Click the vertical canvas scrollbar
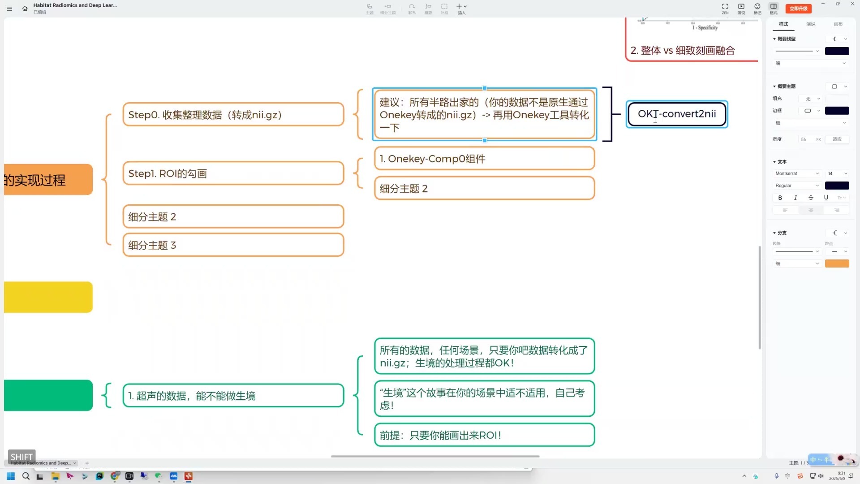860x484 pixels. [760, 298]
